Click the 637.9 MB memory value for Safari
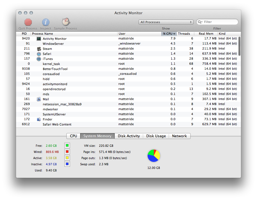257x200 pixels. pyautogui.click(x=209, y=54)
